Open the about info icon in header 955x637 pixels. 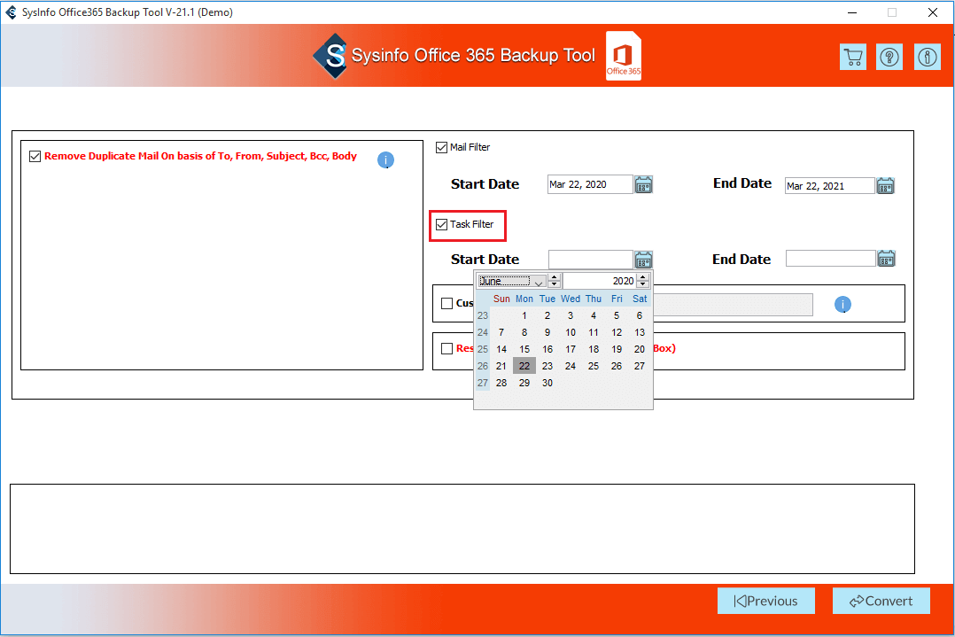tap(927, 58)
